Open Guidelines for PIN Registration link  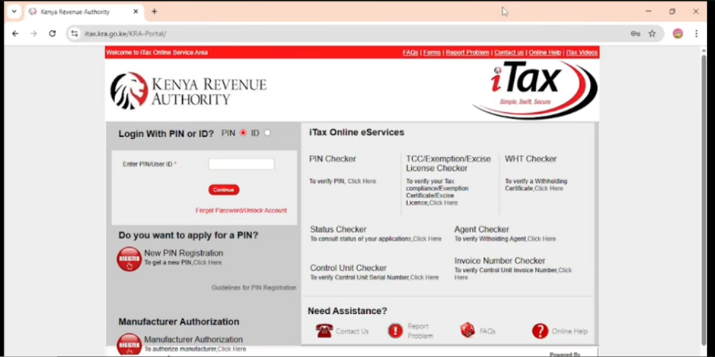(253, 288)
